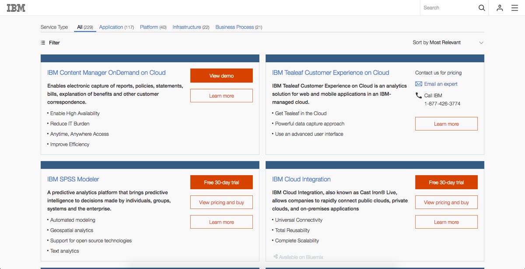View pricing and buy SPSS Modeler
The height and width of the screenshot is (269, 525).
coord(221,202)
